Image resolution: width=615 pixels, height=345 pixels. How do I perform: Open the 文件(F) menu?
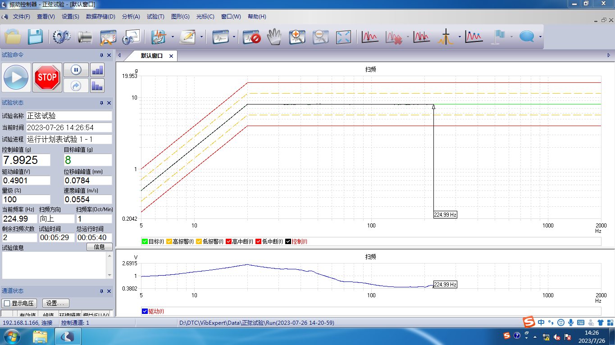tap(21, 17)
